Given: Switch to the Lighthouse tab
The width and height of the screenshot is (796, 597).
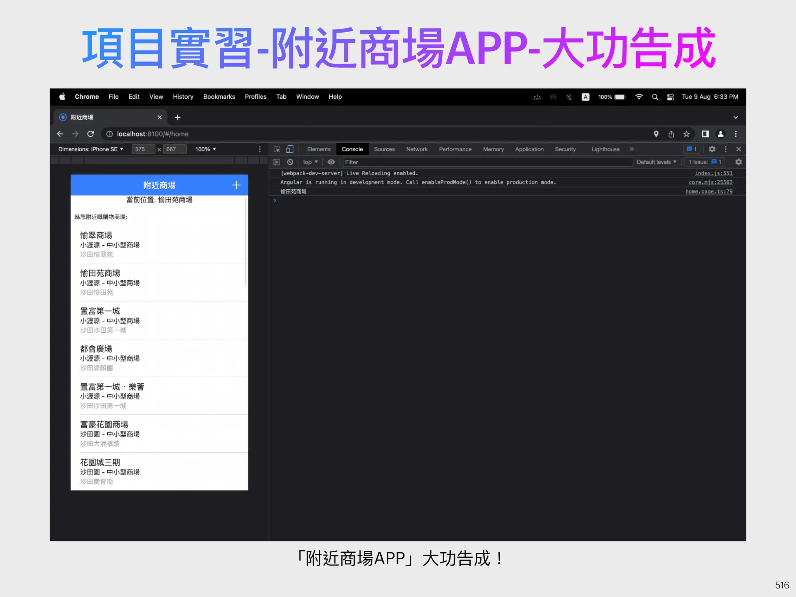Looking at the screenshot, I should click(x=606, y=149).
